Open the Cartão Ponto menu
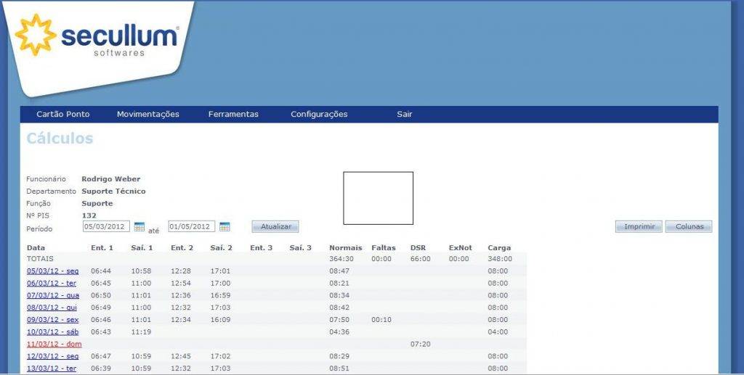 tap(63, 114)
